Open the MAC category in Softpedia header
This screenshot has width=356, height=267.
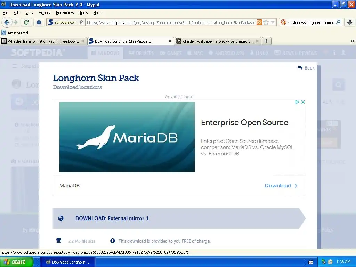195,53
